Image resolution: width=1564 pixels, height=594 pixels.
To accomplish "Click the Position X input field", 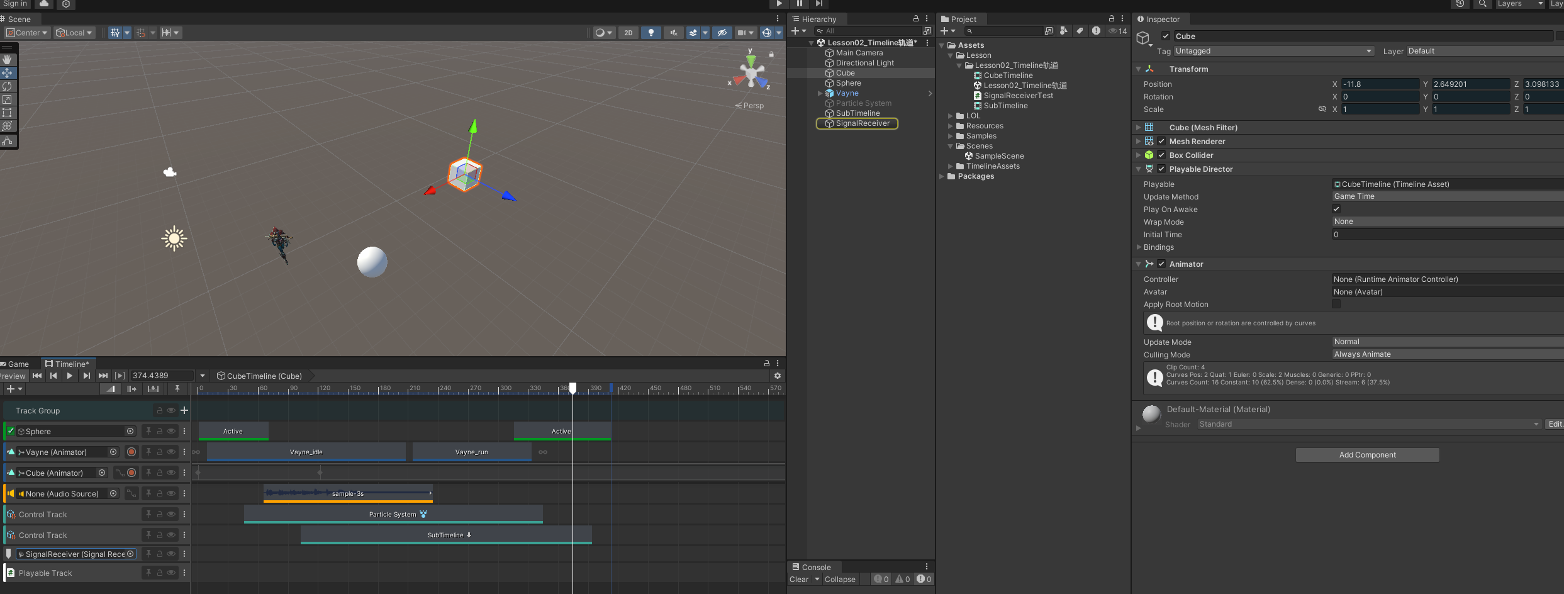I will click(1380, 84).
